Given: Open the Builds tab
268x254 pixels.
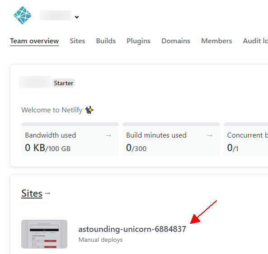Looking at the screenshot, I should [106, 41].
